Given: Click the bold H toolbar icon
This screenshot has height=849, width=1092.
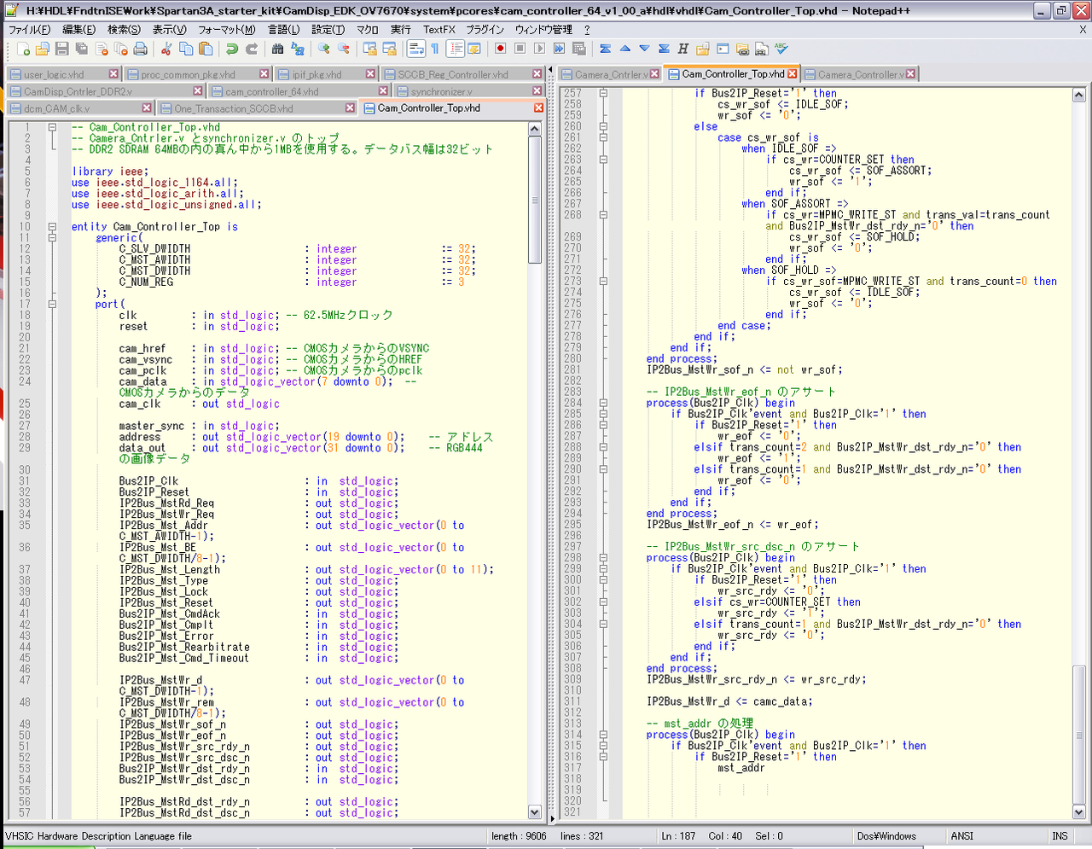Looking at the screenshot, I should point(682,49).
